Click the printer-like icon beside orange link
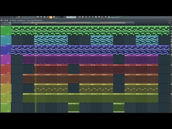Screen dimensions: 172x129 point(54,17)
